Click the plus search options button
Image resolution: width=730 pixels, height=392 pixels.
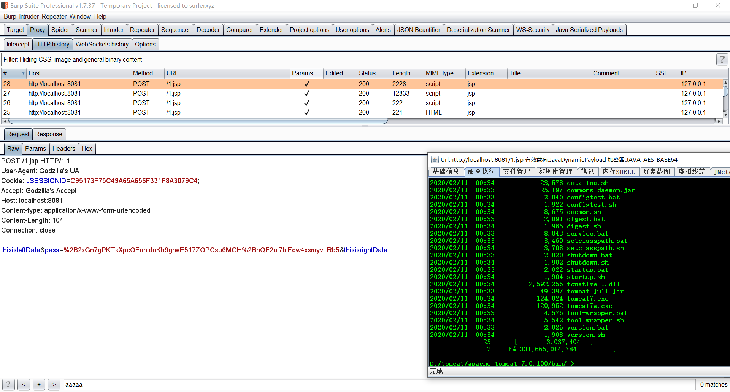coord(39,384)
